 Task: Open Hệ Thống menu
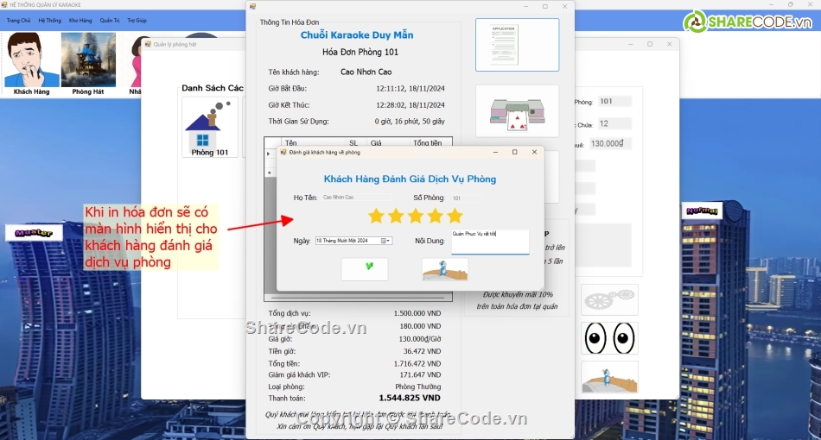point(49,21)
